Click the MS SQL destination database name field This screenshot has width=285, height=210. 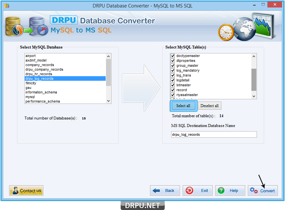(x=214, y=134)
